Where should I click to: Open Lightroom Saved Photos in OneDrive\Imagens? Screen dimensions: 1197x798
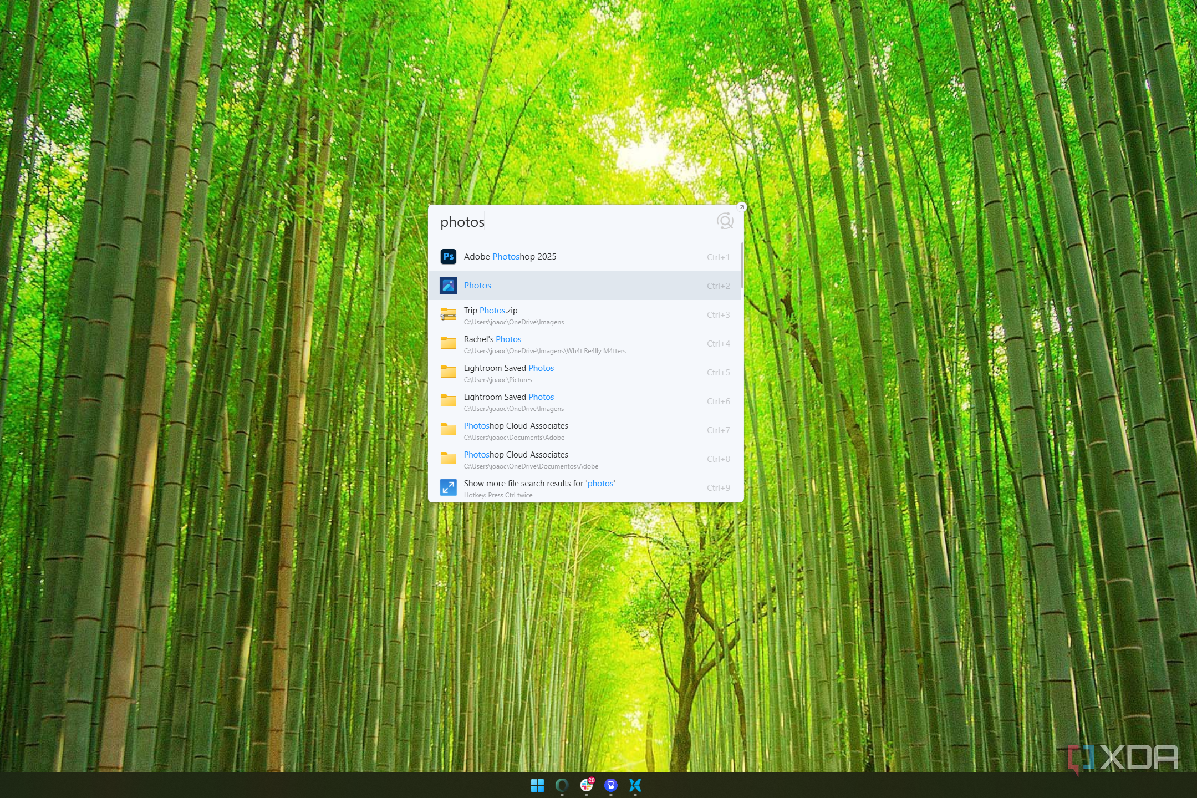(x=584, y=401)
